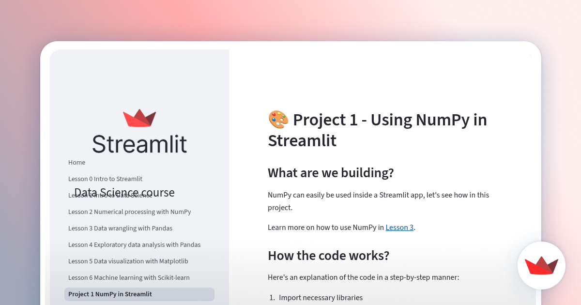The height and width of the screenshot is (305, 581).
Task: Open Lesson 0 Intro to Streamlit
Action: [x=105, y=179]
